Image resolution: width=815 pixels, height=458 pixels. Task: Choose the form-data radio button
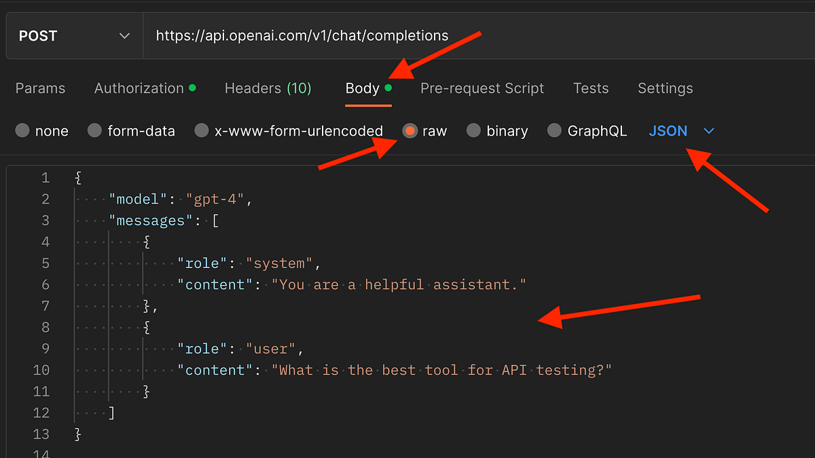[95, 131]
